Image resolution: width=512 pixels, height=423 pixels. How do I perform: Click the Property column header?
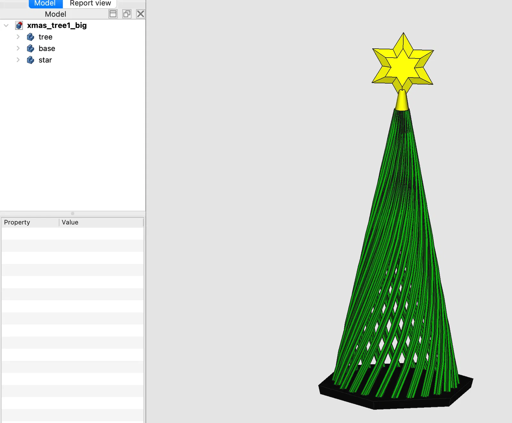click(30, 222)
